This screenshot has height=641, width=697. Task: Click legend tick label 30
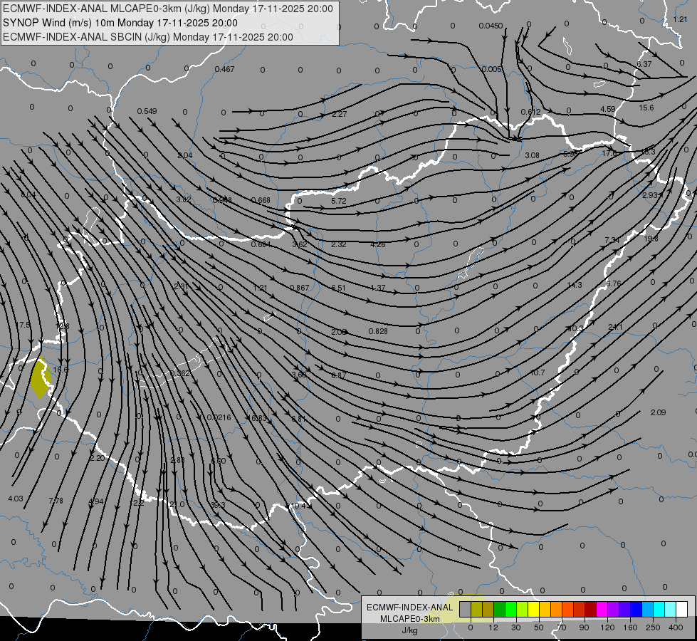[516, 627]
